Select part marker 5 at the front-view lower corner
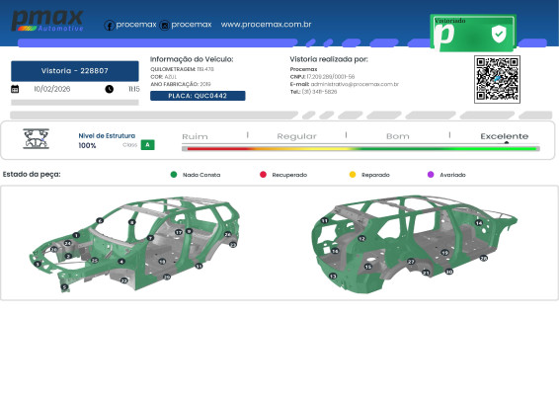The height and width of the screenshot is (395, 559). [64, 286]
